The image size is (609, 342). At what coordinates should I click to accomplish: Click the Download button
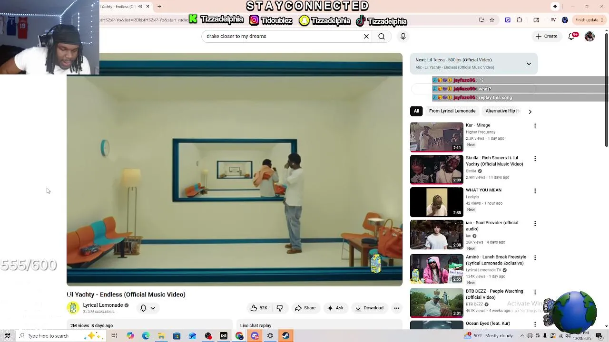(369, 308)
